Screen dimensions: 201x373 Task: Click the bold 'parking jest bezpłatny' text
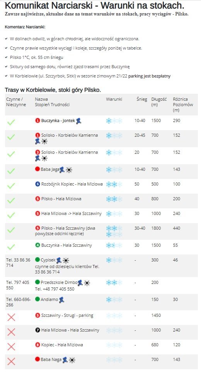click(149, 76)
